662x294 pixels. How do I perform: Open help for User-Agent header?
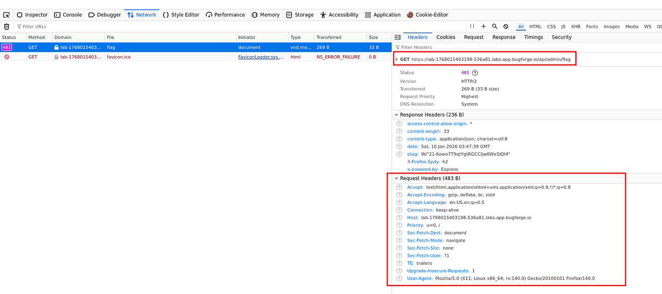(x=399, y=278)
